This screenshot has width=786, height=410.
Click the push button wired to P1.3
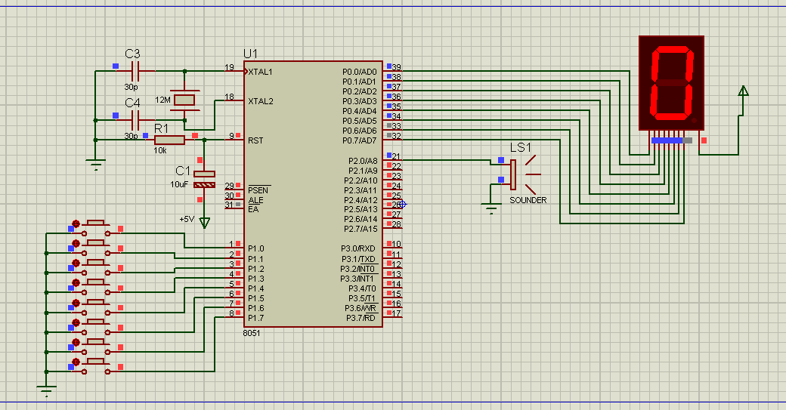click(95, 287)
